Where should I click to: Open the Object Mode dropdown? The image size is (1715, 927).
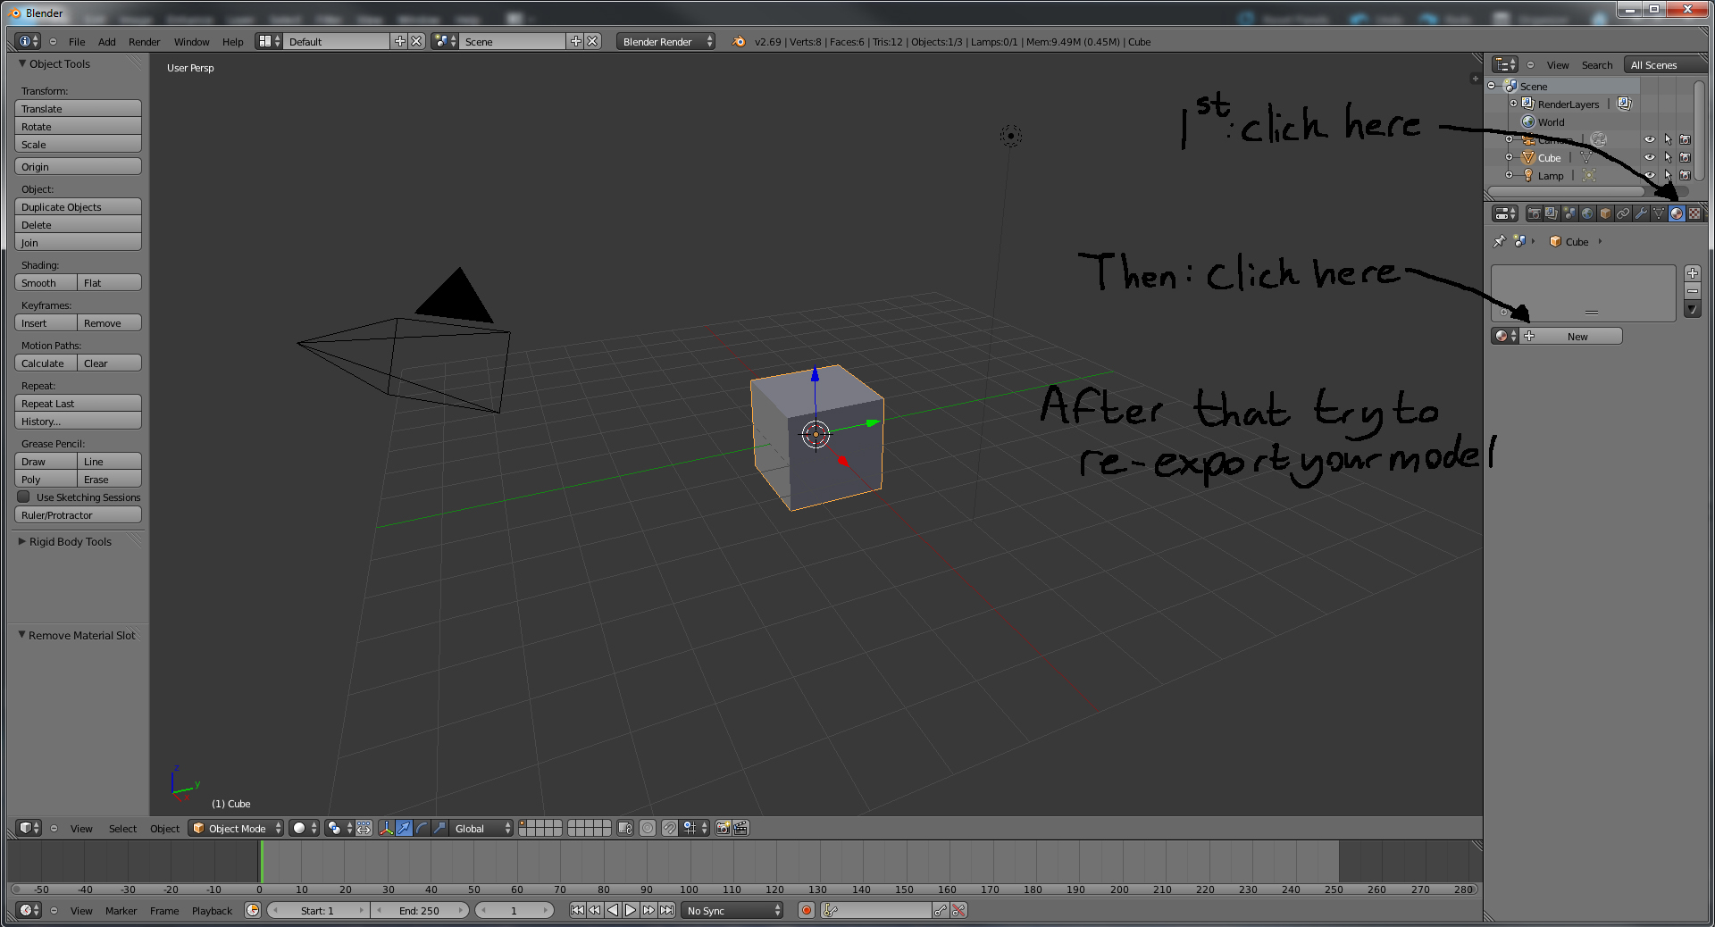coord(236,828)
